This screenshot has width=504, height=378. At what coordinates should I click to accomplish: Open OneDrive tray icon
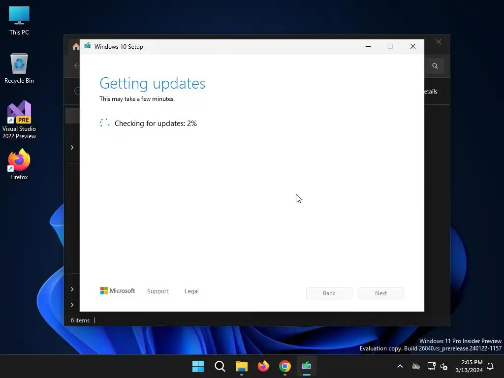pos(416,366)
